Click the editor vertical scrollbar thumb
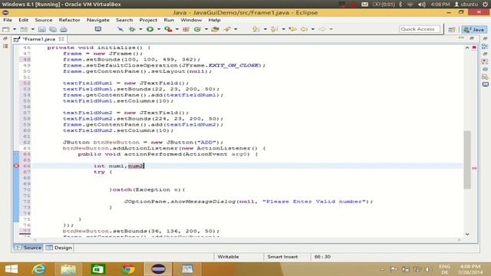Screen dimensions: 491x276 point(467,159)
